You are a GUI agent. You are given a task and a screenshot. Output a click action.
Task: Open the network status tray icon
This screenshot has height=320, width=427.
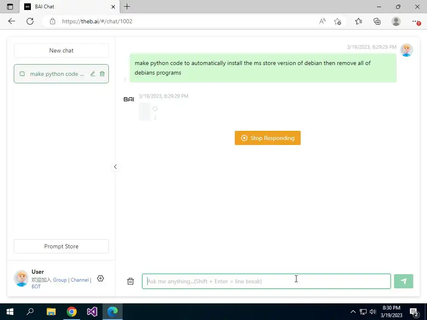click(x=363, y=312)
